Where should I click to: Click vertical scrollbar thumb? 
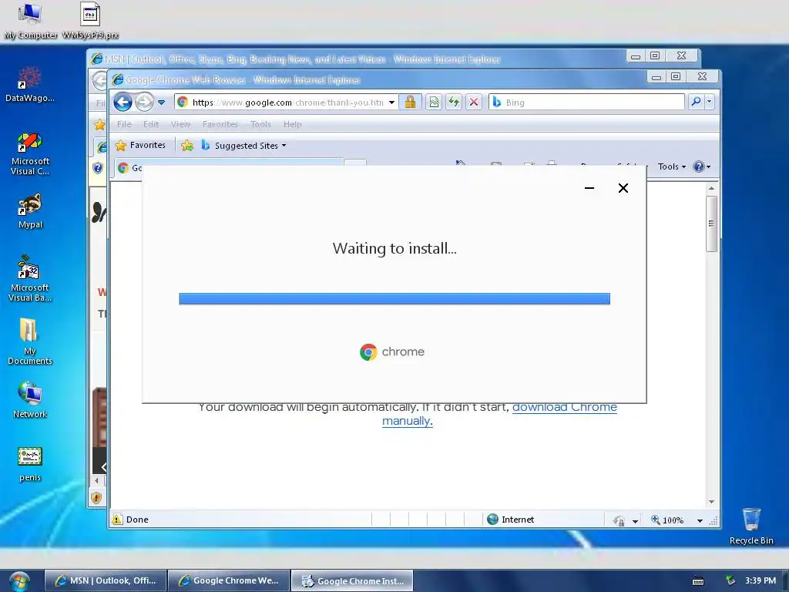click(711, 224)
